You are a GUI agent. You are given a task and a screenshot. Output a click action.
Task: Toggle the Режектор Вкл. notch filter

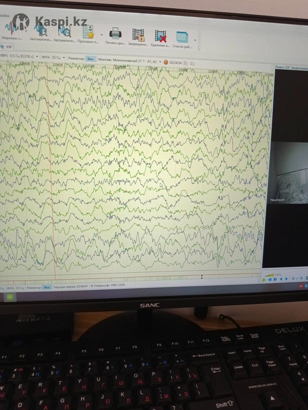pyautogui.click(x=90, y=58)
